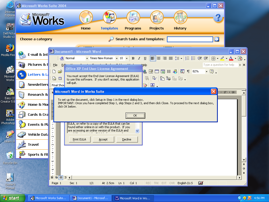Click the Document Map icon

[182, 72]
